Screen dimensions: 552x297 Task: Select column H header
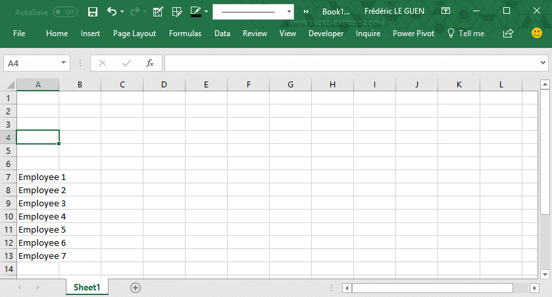pyautogui.click(x=333, y=85)
